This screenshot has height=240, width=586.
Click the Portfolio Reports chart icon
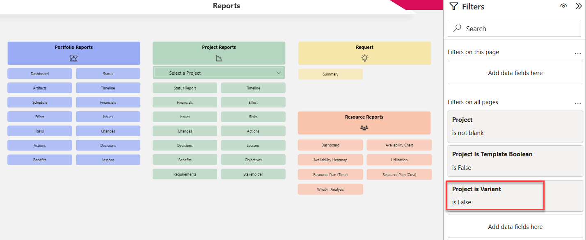[x=74, y=58]
